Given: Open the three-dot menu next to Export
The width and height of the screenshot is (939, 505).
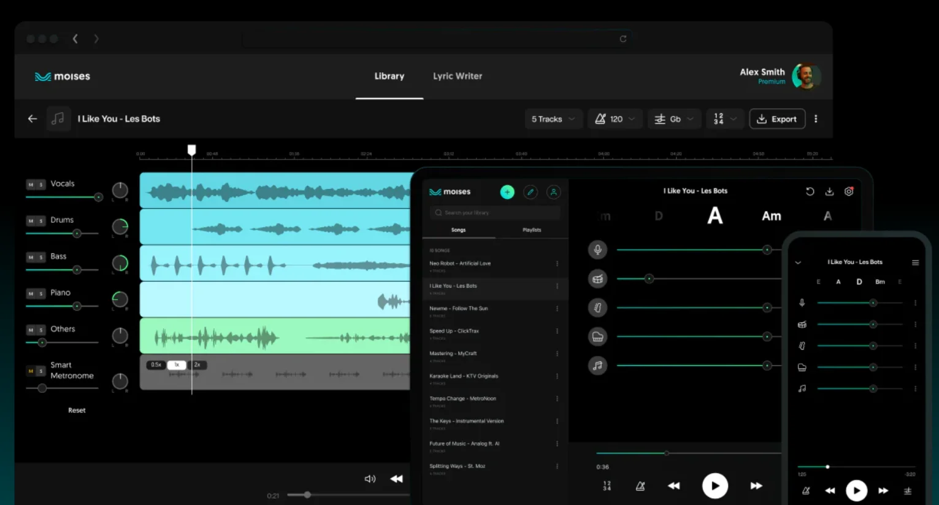Looking at the screenshot, I should (816, 119).
